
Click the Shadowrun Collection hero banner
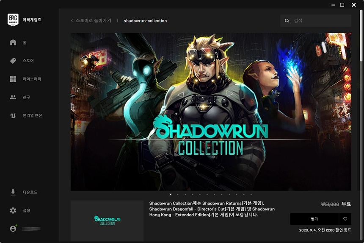tap(211, 112)
